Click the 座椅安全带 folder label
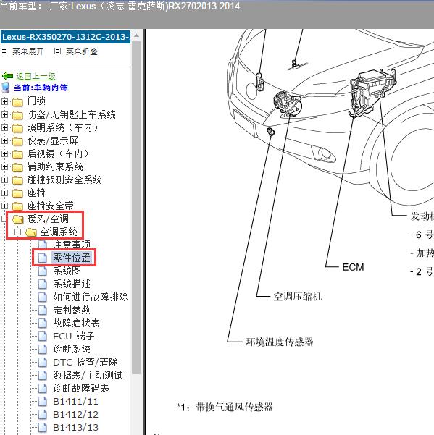This screenshot has height=435, width=434. click(x=50, y=206)
